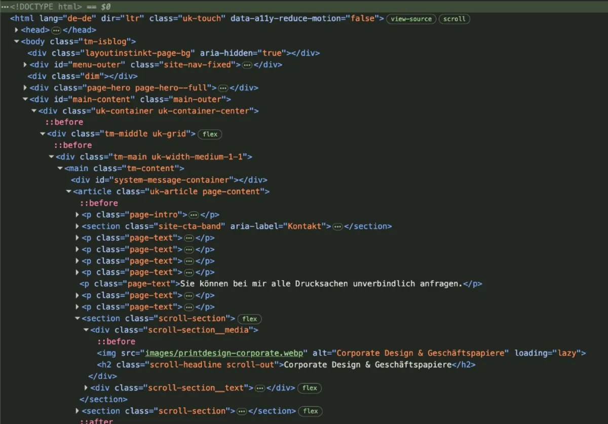608x424 pixels.
Task: Click the ellipsis in the collapsed scroll-section row
Action: tap(242, 411)
